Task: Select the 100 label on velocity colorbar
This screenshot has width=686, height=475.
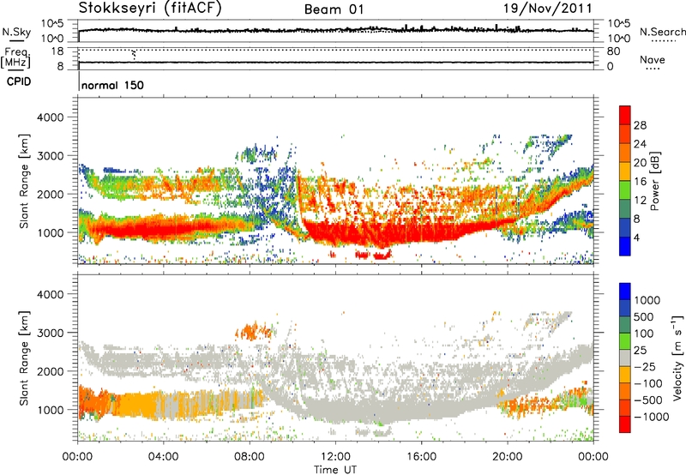Action: (644, 334)
